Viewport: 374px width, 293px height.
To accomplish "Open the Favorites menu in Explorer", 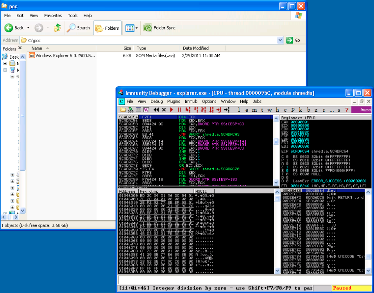I will click(53, 16).
